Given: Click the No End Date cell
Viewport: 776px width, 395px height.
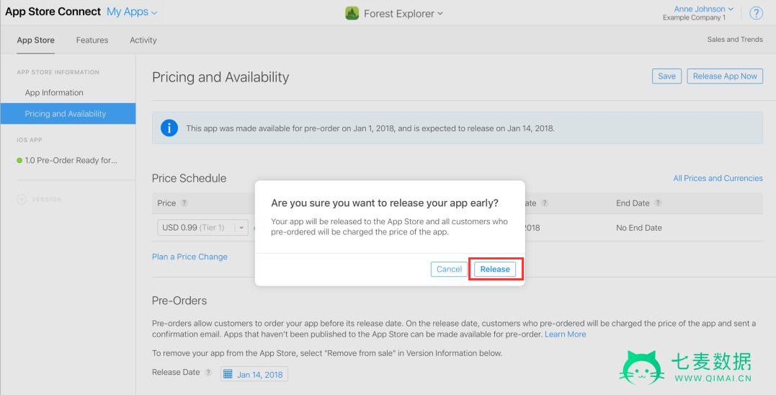Looking at the screenshot, I should coord(639,228).
